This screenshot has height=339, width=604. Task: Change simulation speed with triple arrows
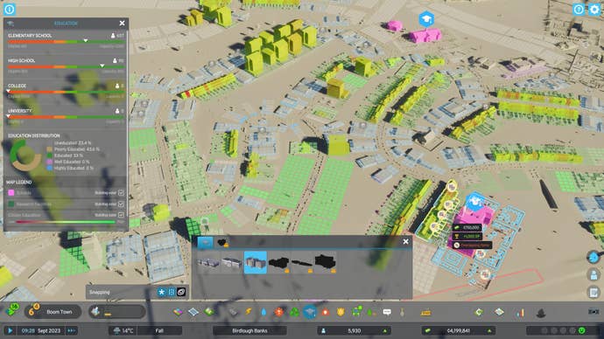(71, 330)
